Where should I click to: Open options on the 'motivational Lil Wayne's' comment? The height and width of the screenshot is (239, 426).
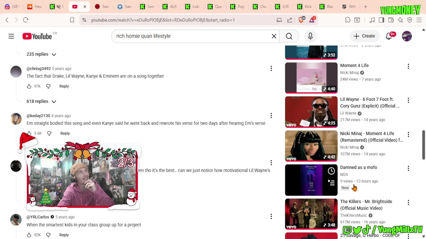pyautogui.click(x=271, y=163)
